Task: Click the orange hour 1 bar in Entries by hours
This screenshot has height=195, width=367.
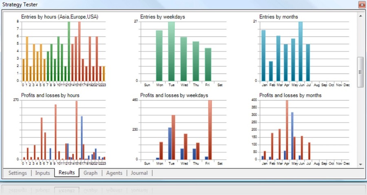Action: (x=27, y=59)
